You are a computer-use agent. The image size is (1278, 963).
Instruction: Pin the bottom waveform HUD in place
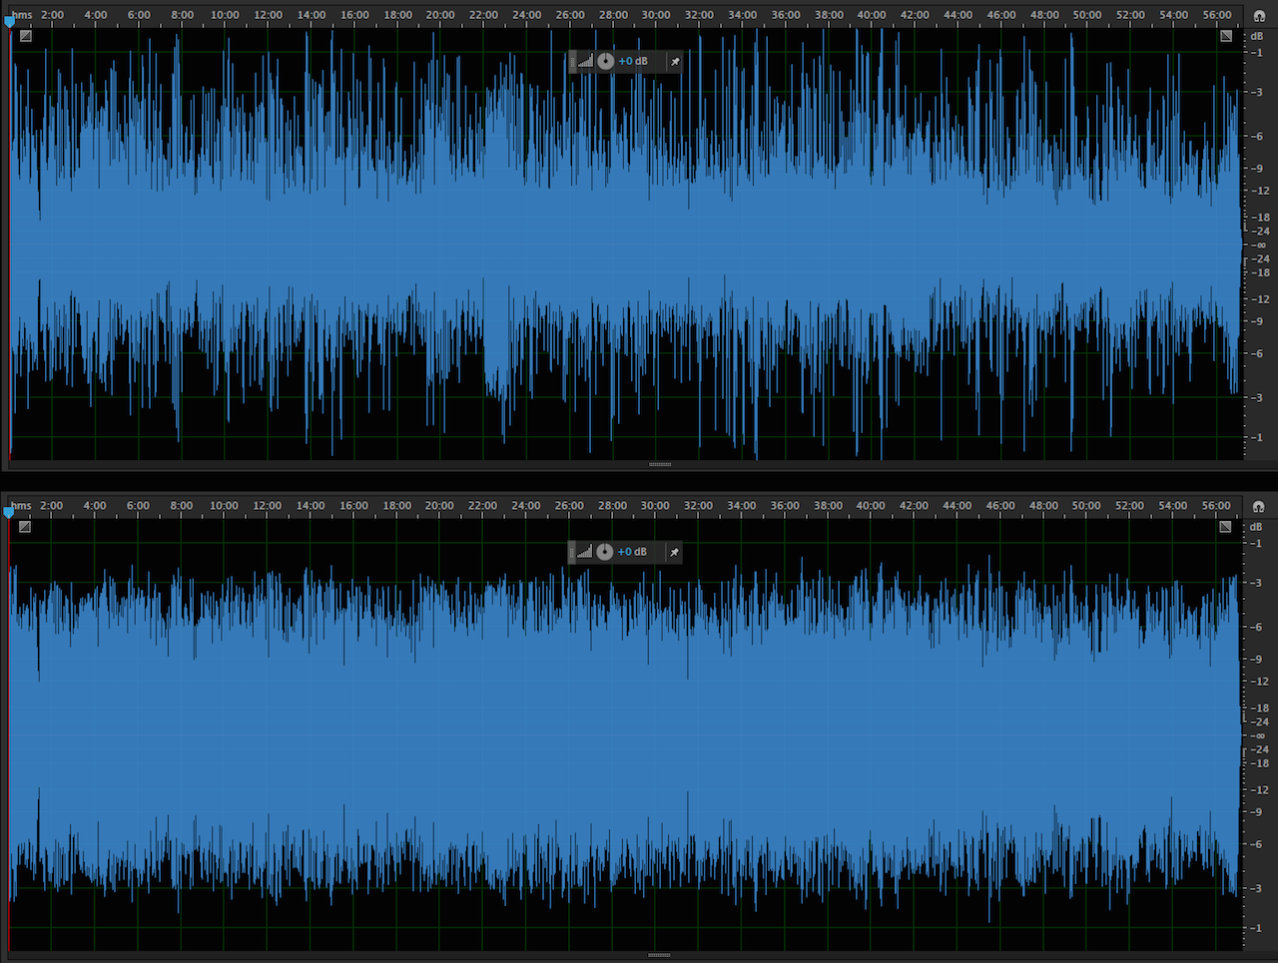(x=674, y=553)
